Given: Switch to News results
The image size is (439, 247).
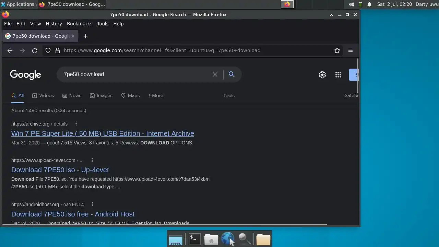Looking at the screenshot, I should [x=72, y=96].
